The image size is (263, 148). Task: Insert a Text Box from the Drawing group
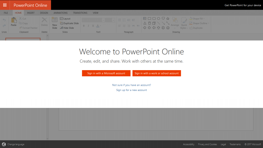tap(145, 18)
